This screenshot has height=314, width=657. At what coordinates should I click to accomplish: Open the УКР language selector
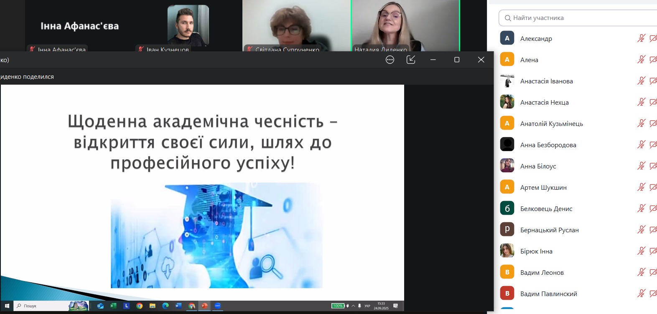tap(367, 306)
